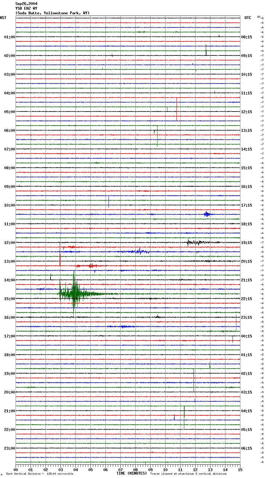Click the date text "Sep26,2004"

tap(26, 4)
